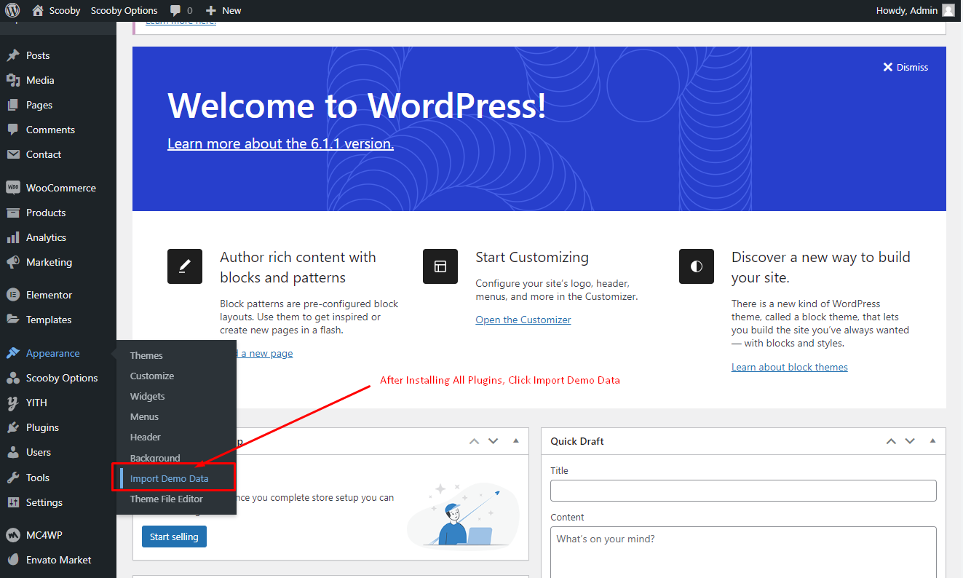Move Quick Draft widget down arrow
The image size is (963, 578).
click(910, 441)
